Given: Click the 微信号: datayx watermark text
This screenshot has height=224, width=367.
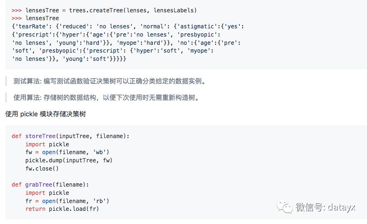Looking at the screenshot, I should click(x=325, y=207).
